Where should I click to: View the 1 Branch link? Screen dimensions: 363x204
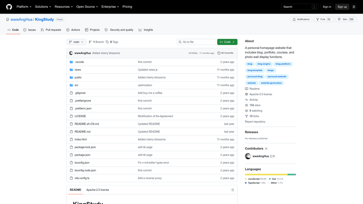coord(96,42)
